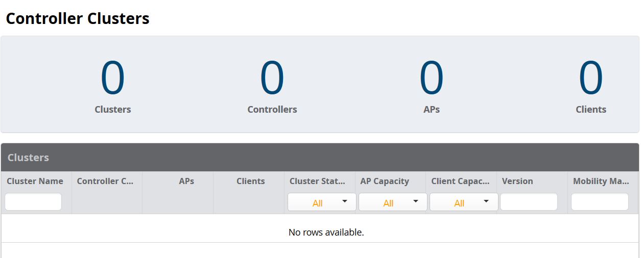Open the AP Capacity filter dropdown

coord(393,202)
